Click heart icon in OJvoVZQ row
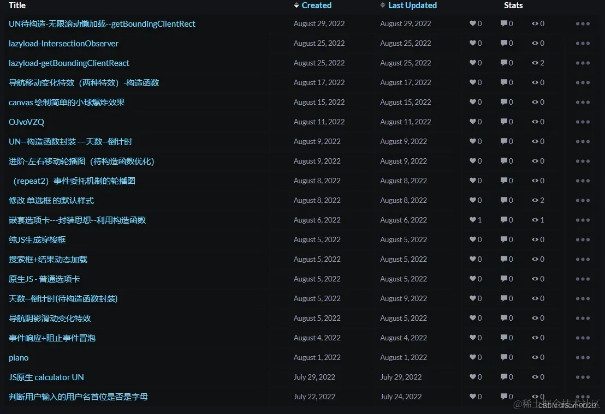 click(473, 122)
